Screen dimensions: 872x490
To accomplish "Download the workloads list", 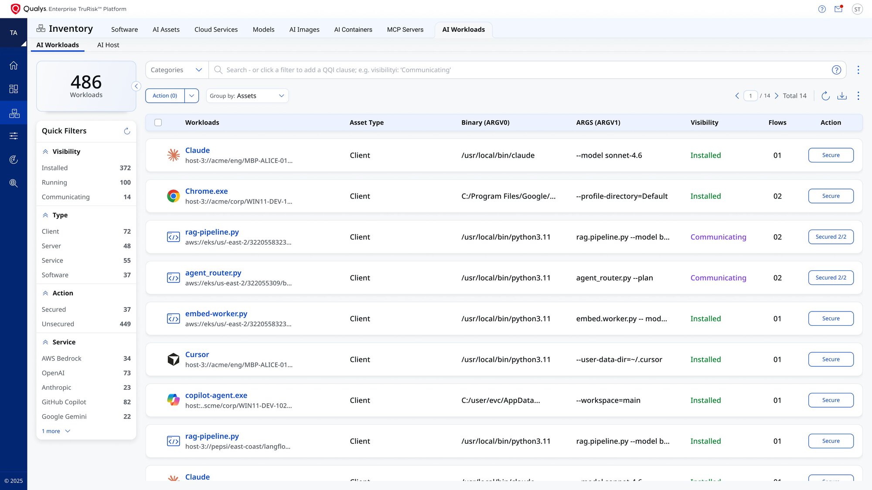I will [x=842, y=96].
